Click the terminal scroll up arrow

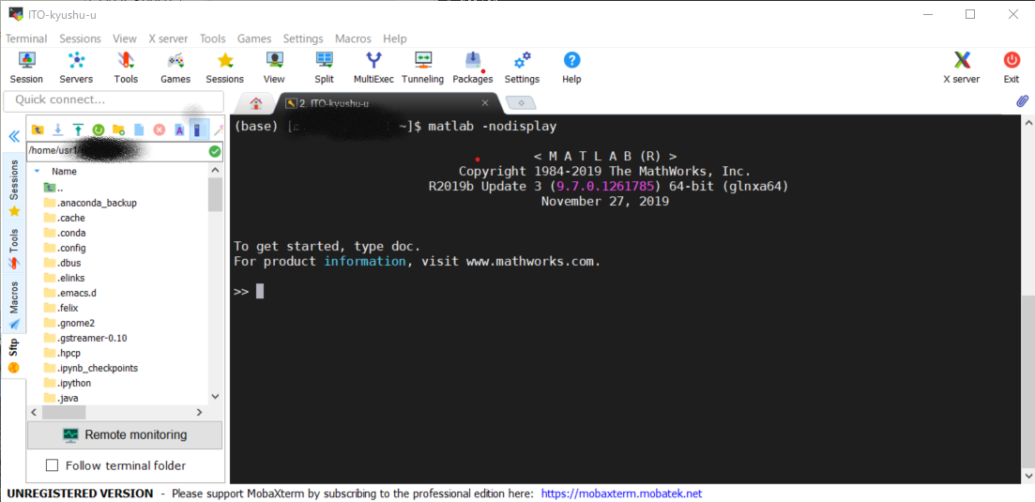click(1027, 122)
